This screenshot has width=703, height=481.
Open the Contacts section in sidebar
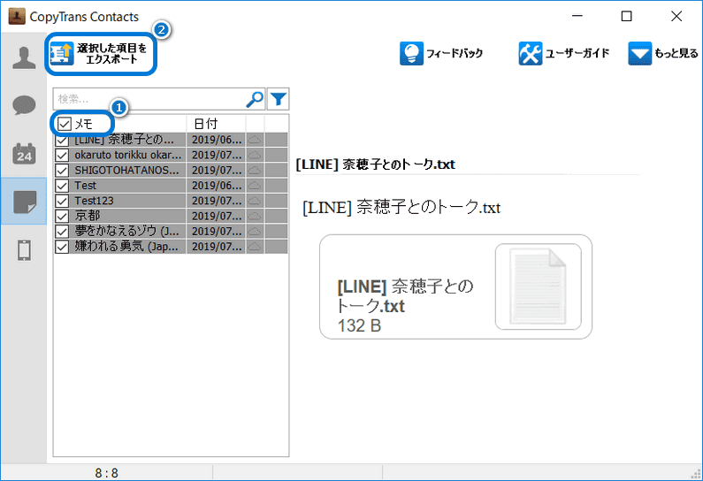pyautogui.click(x=24, y=58)
